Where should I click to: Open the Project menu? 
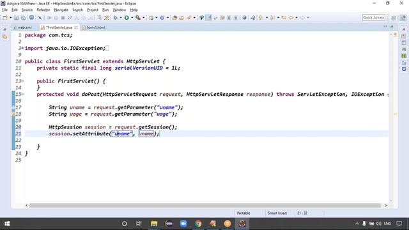(92, 10)
